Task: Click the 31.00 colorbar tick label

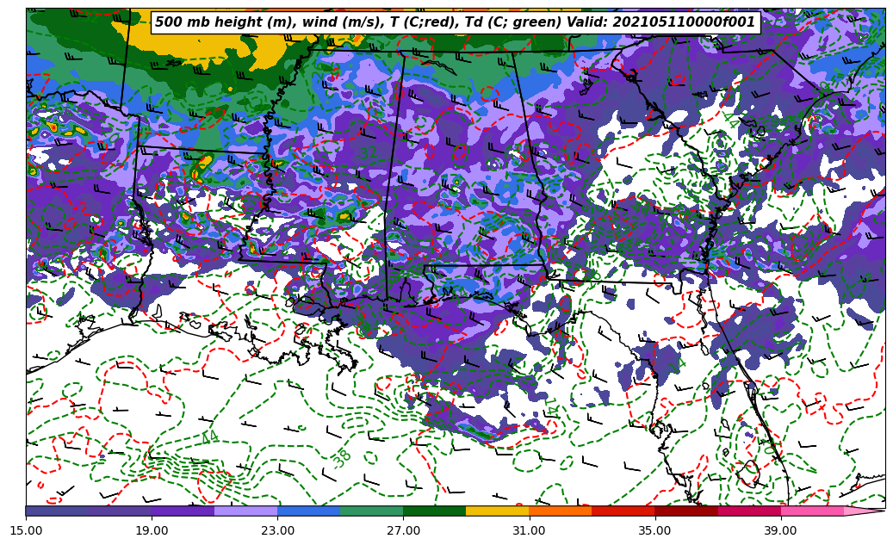Action: [x=529, y=530]
